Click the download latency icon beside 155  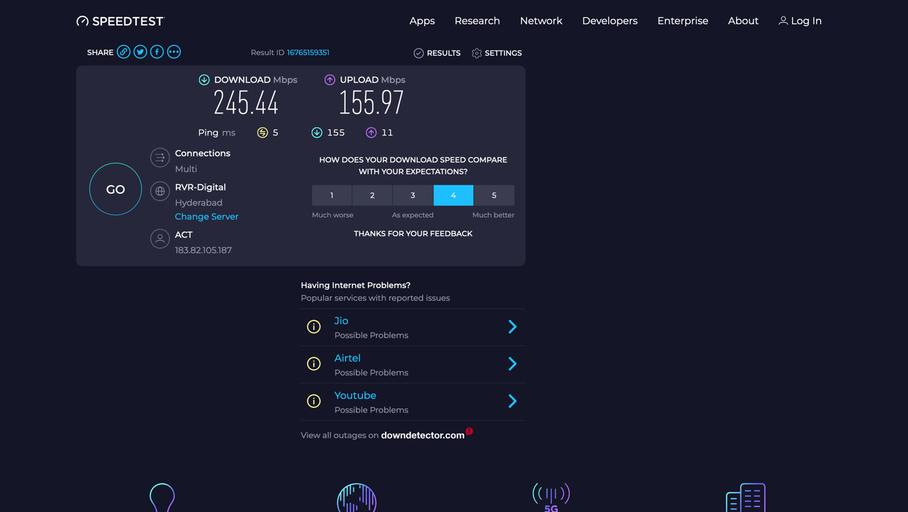coord(317,133)
